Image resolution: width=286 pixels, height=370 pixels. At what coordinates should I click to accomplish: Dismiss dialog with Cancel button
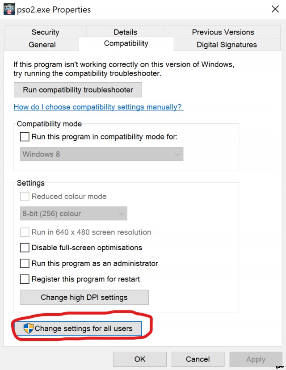click(x=198, y=359)
